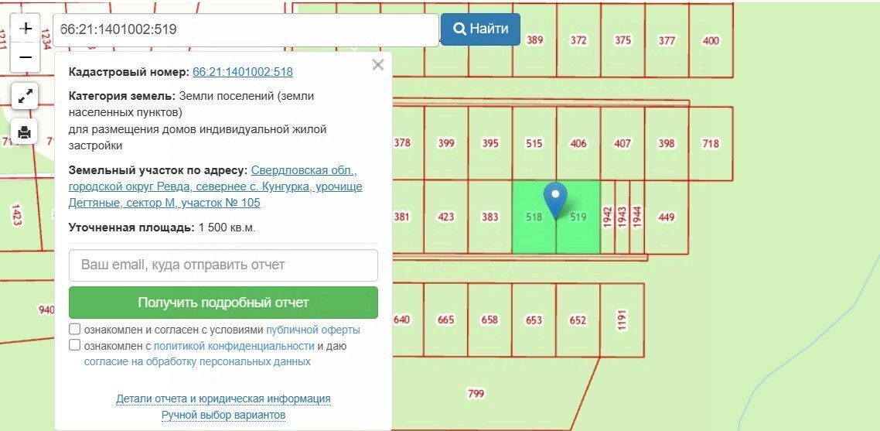Select parcel 653 on the map
This screenshot has height=431, width=880.
point(534,320)
